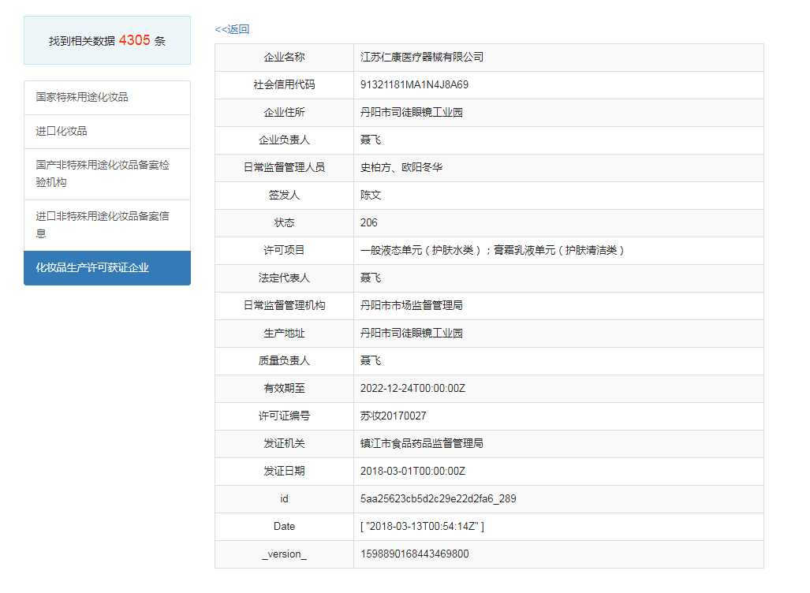Click the <<返回 back link
The height and width of the screenshot is (593, 810).
(x=232, y=29)
